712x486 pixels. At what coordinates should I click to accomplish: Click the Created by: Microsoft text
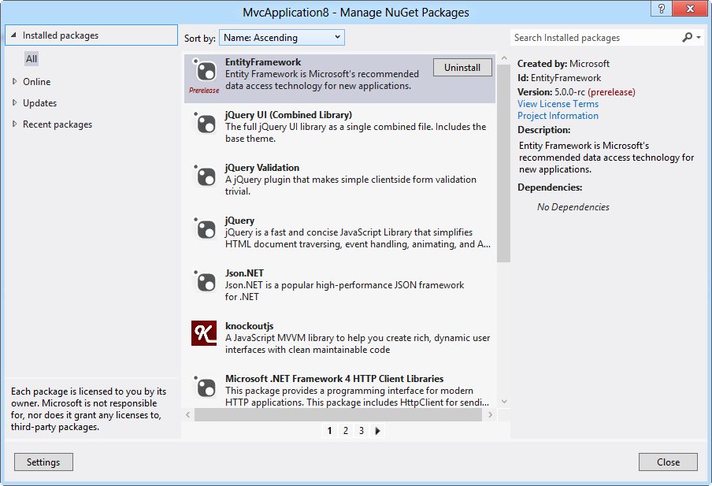[563, 64]
